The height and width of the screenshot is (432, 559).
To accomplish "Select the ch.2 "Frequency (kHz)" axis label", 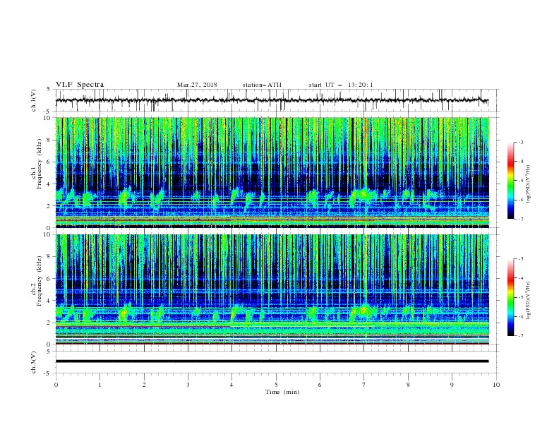I will 40,281.
